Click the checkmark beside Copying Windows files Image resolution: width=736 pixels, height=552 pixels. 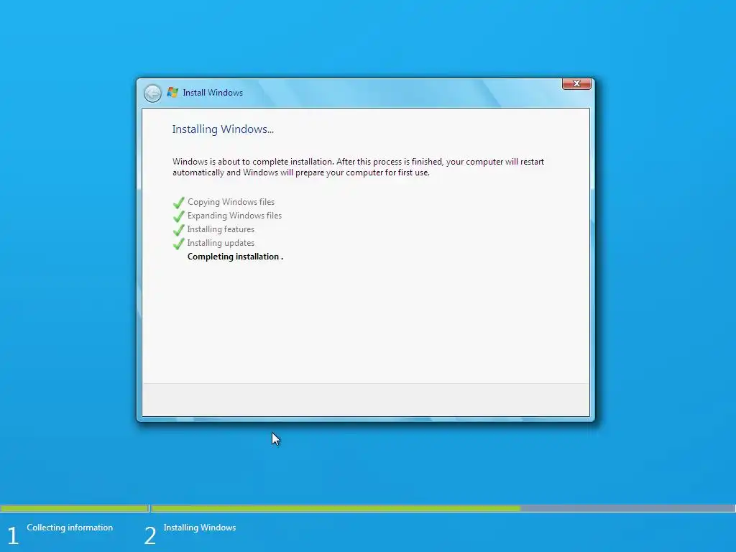[178, 203]
